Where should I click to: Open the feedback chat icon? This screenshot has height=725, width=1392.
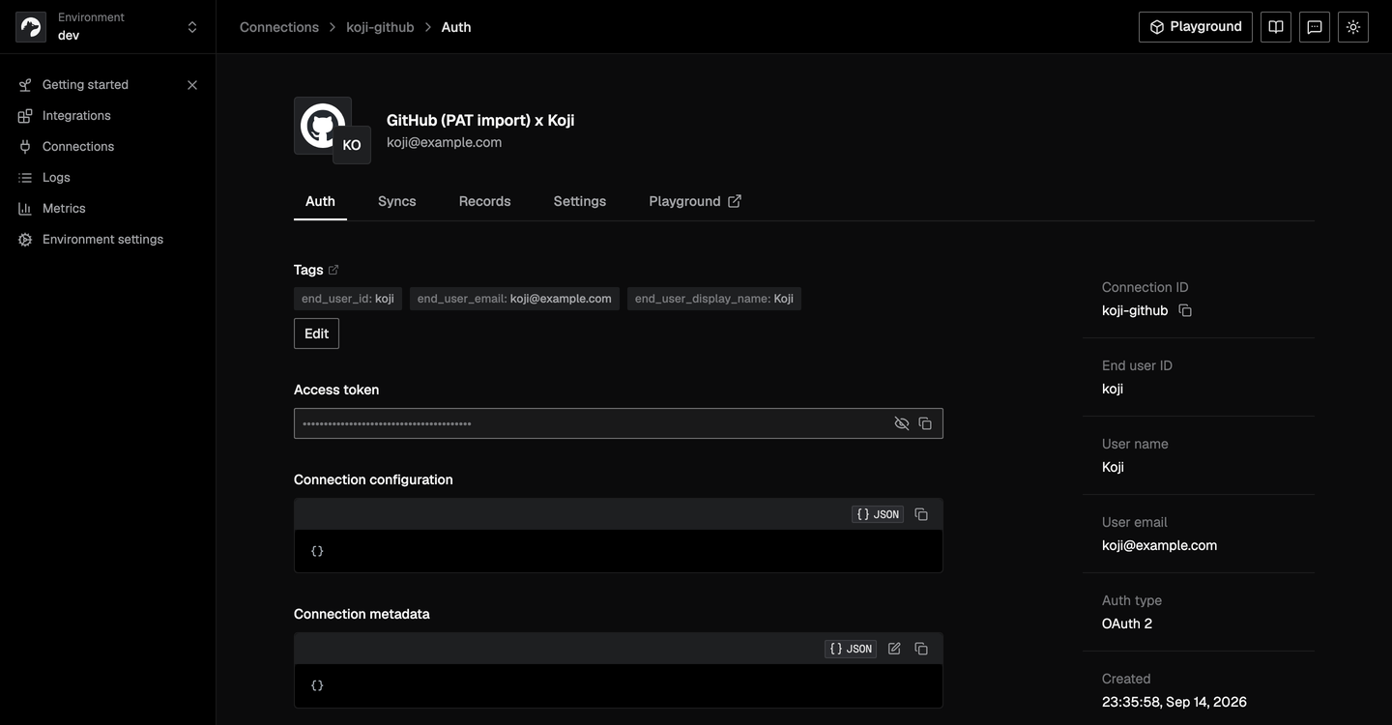point(1315,27)
